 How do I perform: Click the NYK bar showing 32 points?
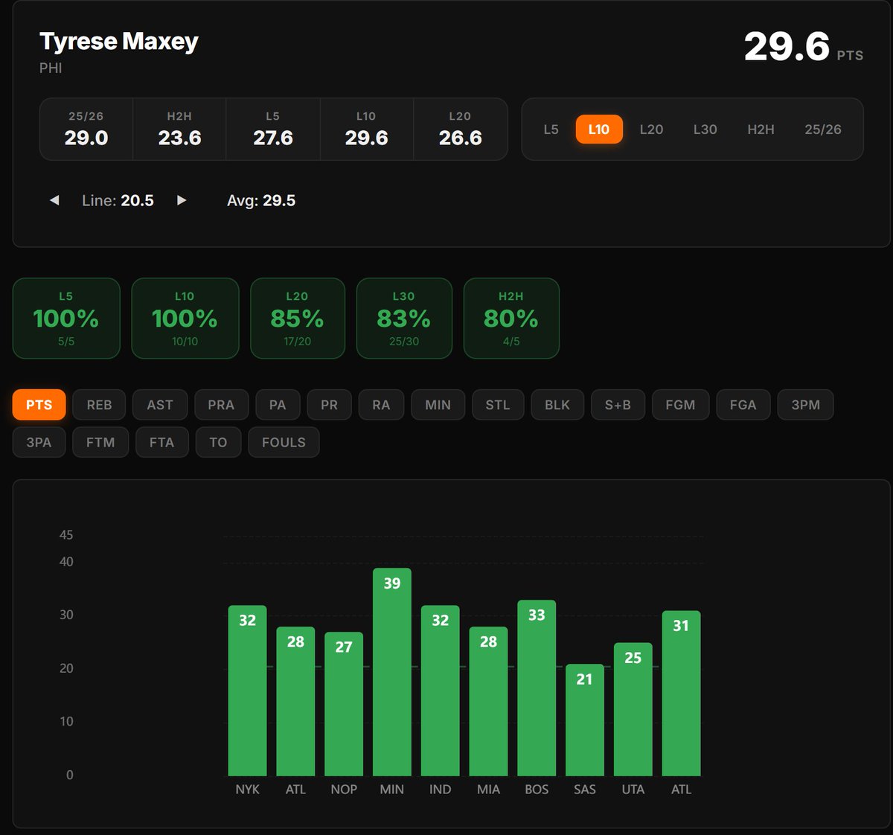(x=247, y=691)
